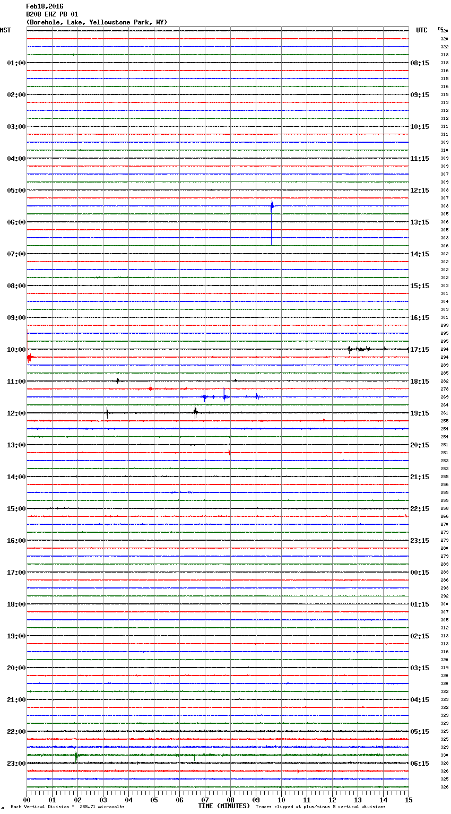Click the 12:00 MST time label
Viewport: 451px width, 814px height.
16,413
